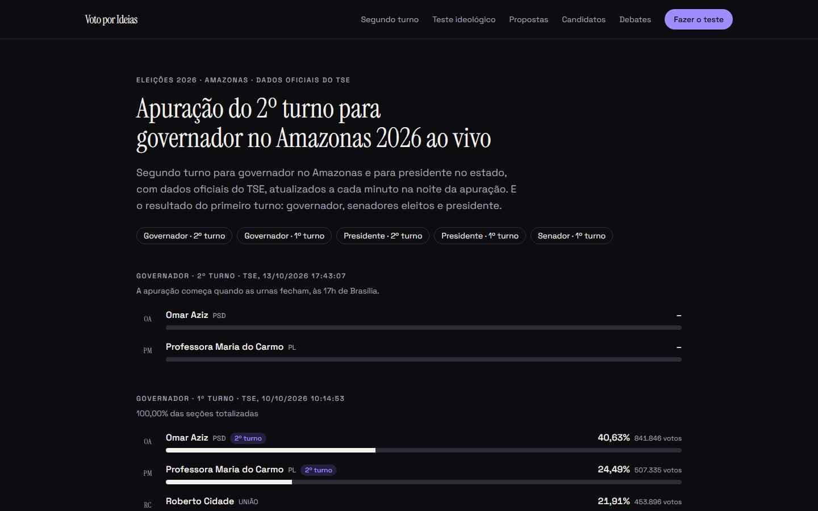Click the "507.335 votos" count
Screen dimensions: 818x511
pyautogui.click(x=658, y=470)
